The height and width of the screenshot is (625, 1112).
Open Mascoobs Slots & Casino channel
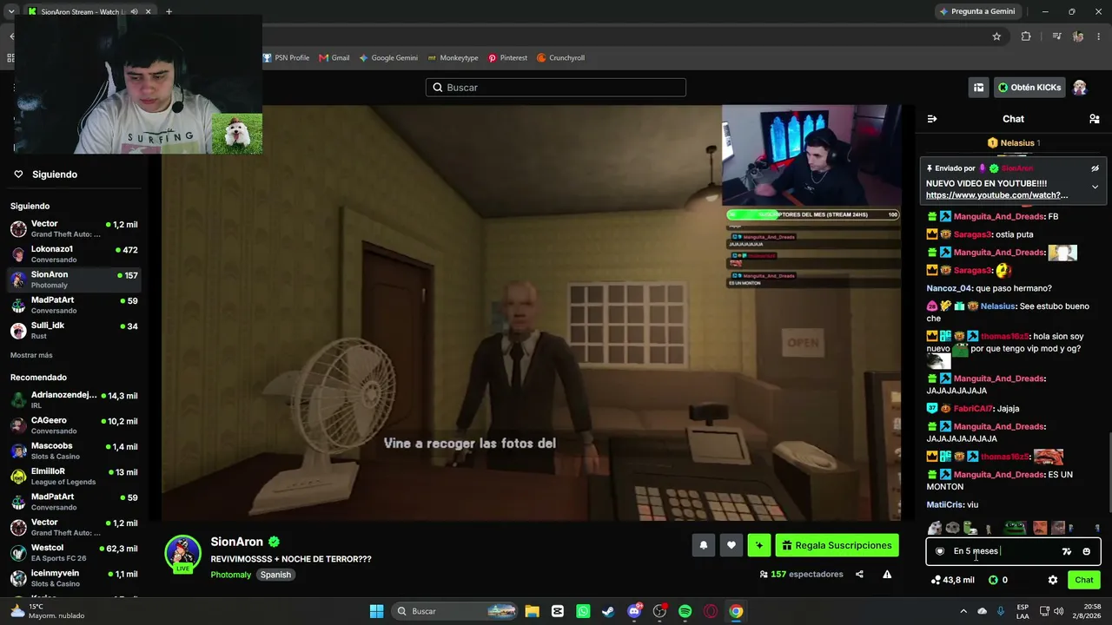pyautogui.click(x=74, y=451)
